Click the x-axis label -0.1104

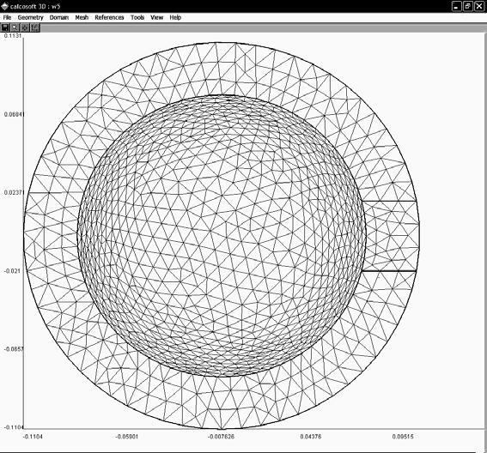click(x=33, y=437)
